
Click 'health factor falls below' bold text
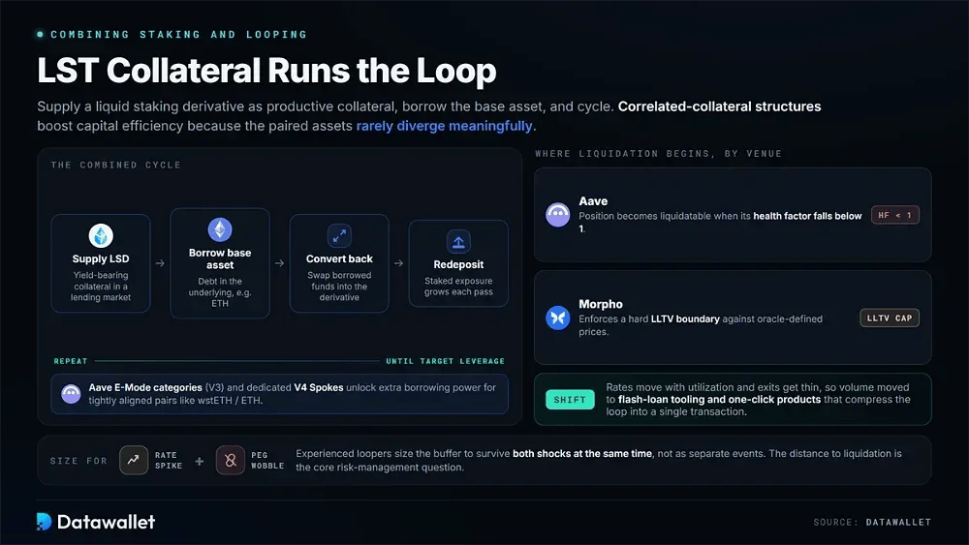808,216
